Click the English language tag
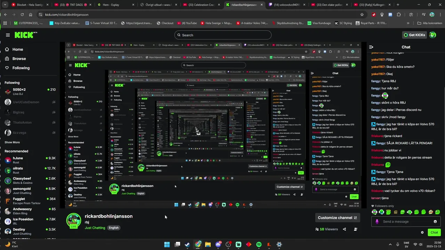Viewport: 445px width, 250px height. [x=114, y=228]
